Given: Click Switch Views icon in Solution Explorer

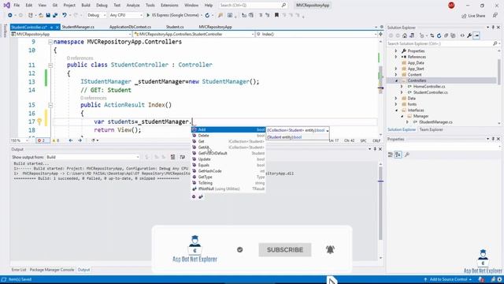Looking at the screenshot, I should (x=412, y=35).
